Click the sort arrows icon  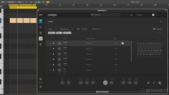coord(154,83)
